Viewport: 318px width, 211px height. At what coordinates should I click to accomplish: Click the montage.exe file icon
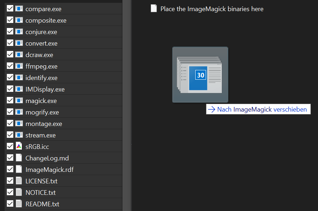[19, 123]
